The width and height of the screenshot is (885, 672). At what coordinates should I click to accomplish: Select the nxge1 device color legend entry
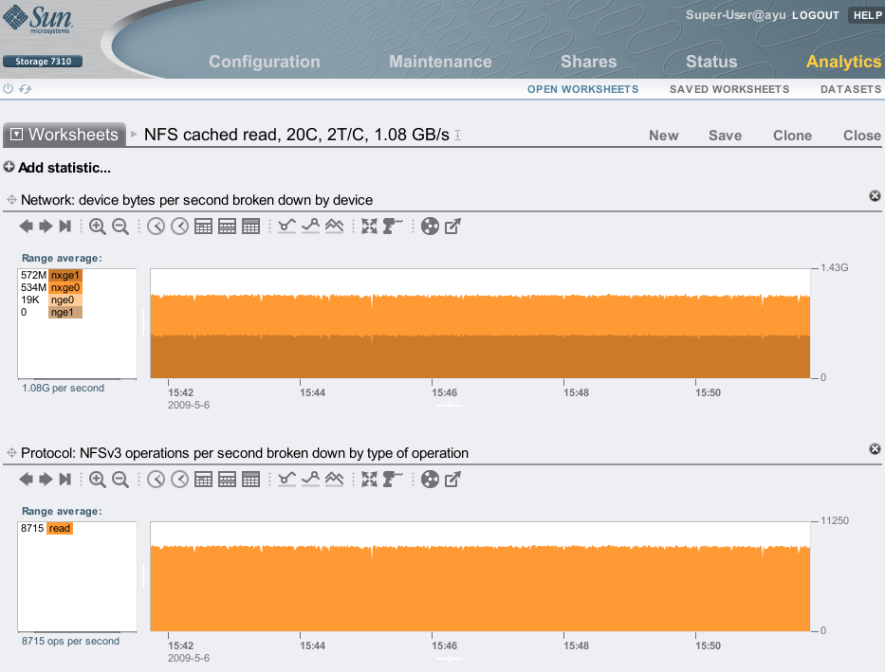tap(65, 276)
